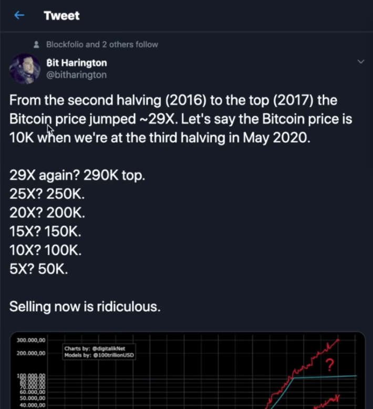The image size is (373, 409).
Task: Click the red arrow tip at chart top
Action: 337,341
